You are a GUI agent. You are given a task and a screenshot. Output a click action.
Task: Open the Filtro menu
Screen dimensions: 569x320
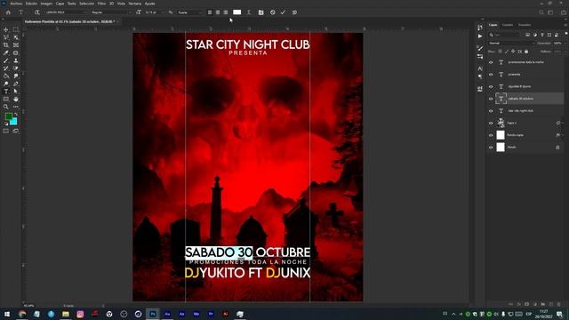(x=101, y=4)
